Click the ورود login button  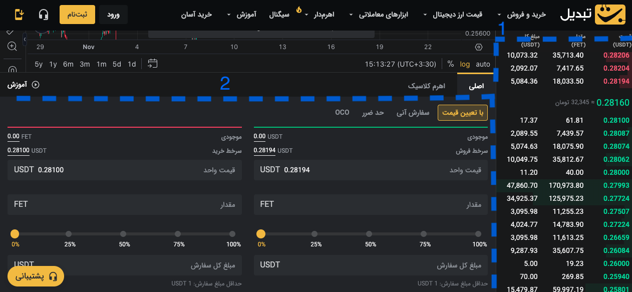click(x=113, y=15)
